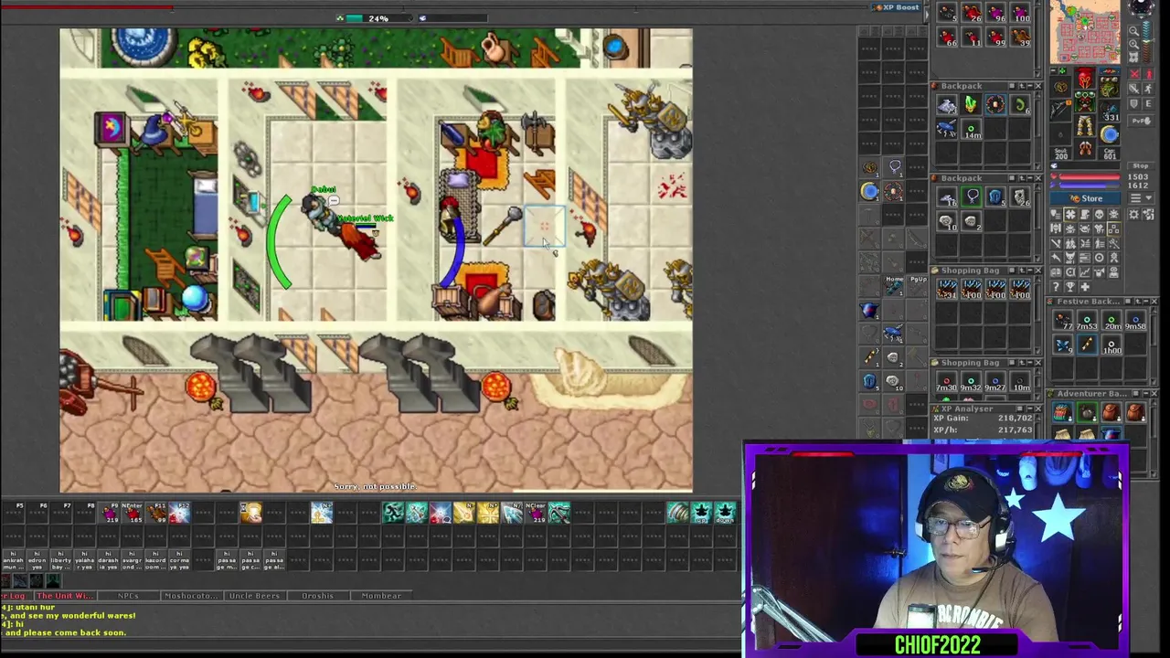Use the F9 potion hotkey slot
1170x658 pixels.
coord(109,513)
